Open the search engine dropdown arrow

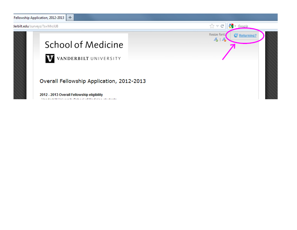[x=235, y=26]
